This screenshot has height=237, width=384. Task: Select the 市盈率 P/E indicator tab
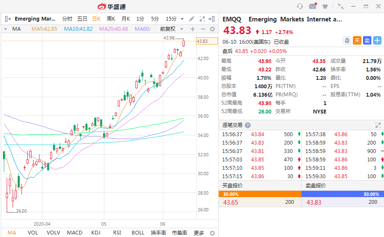180,233
